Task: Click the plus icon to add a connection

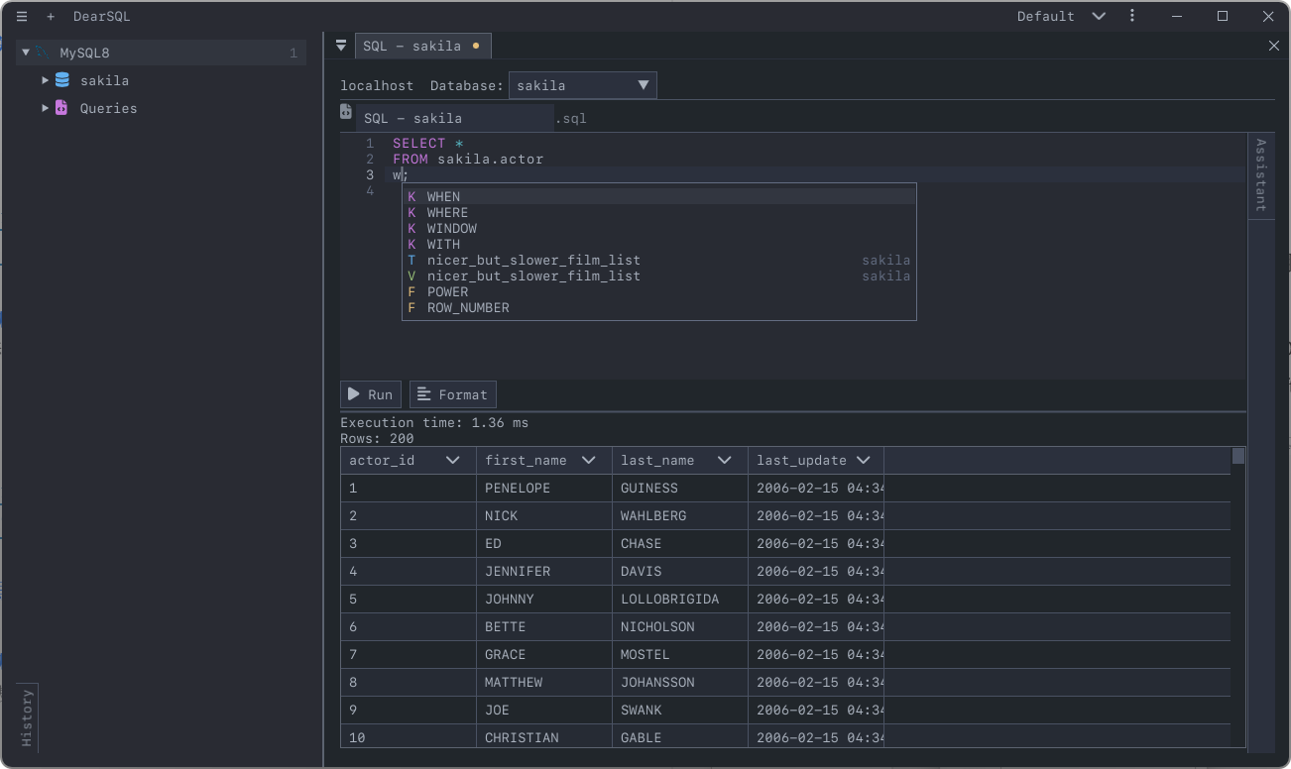Action: click(51, 17)
